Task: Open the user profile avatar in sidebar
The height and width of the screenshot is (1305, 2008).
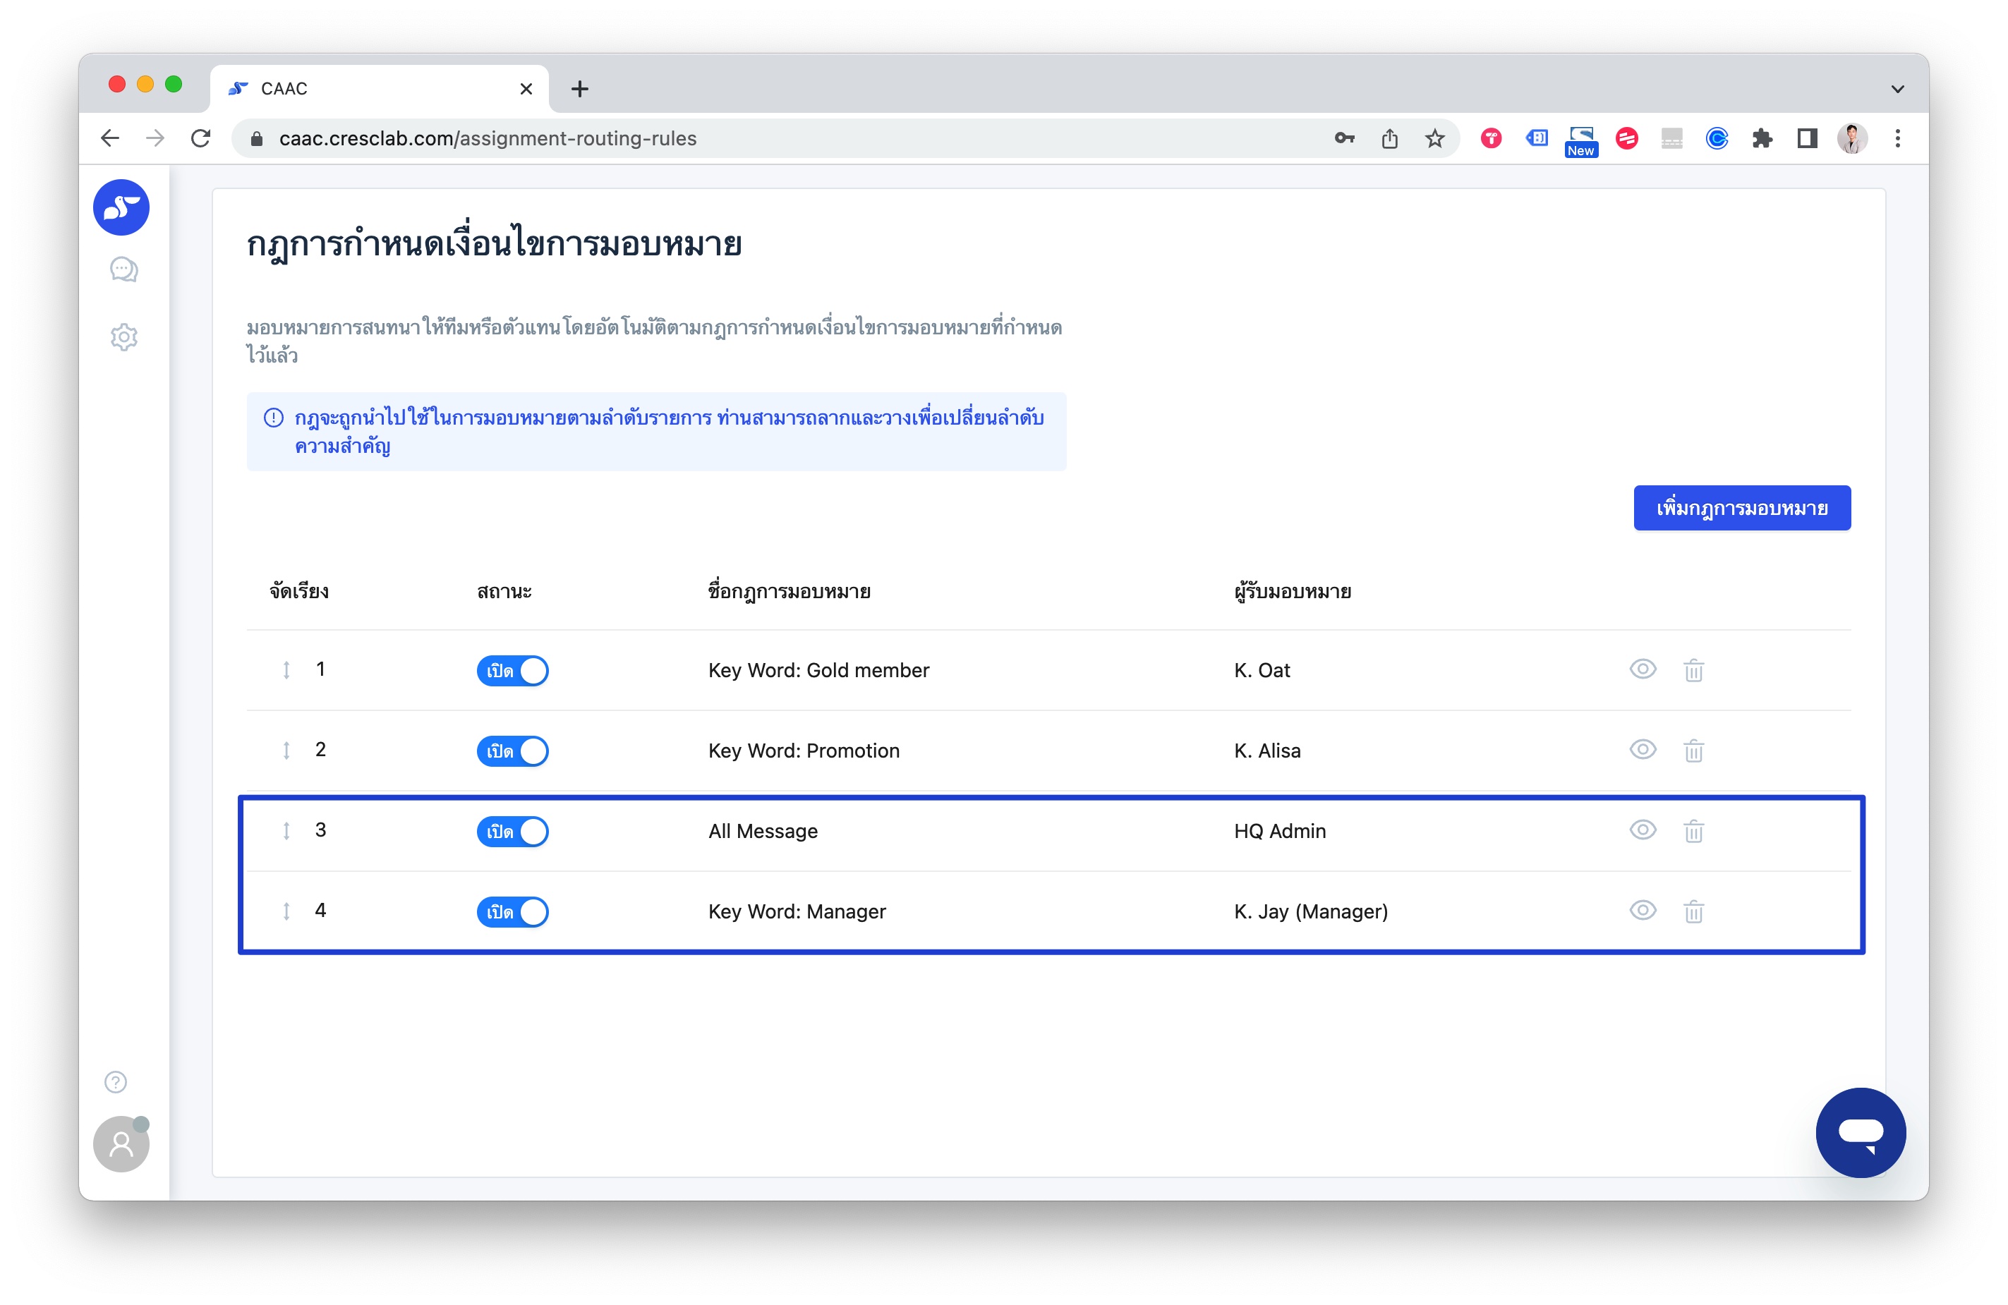Action: (x=121, y=1143)
